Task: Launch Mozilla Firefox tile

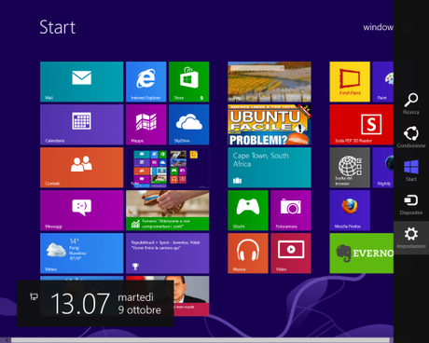Action: point(350,211)
